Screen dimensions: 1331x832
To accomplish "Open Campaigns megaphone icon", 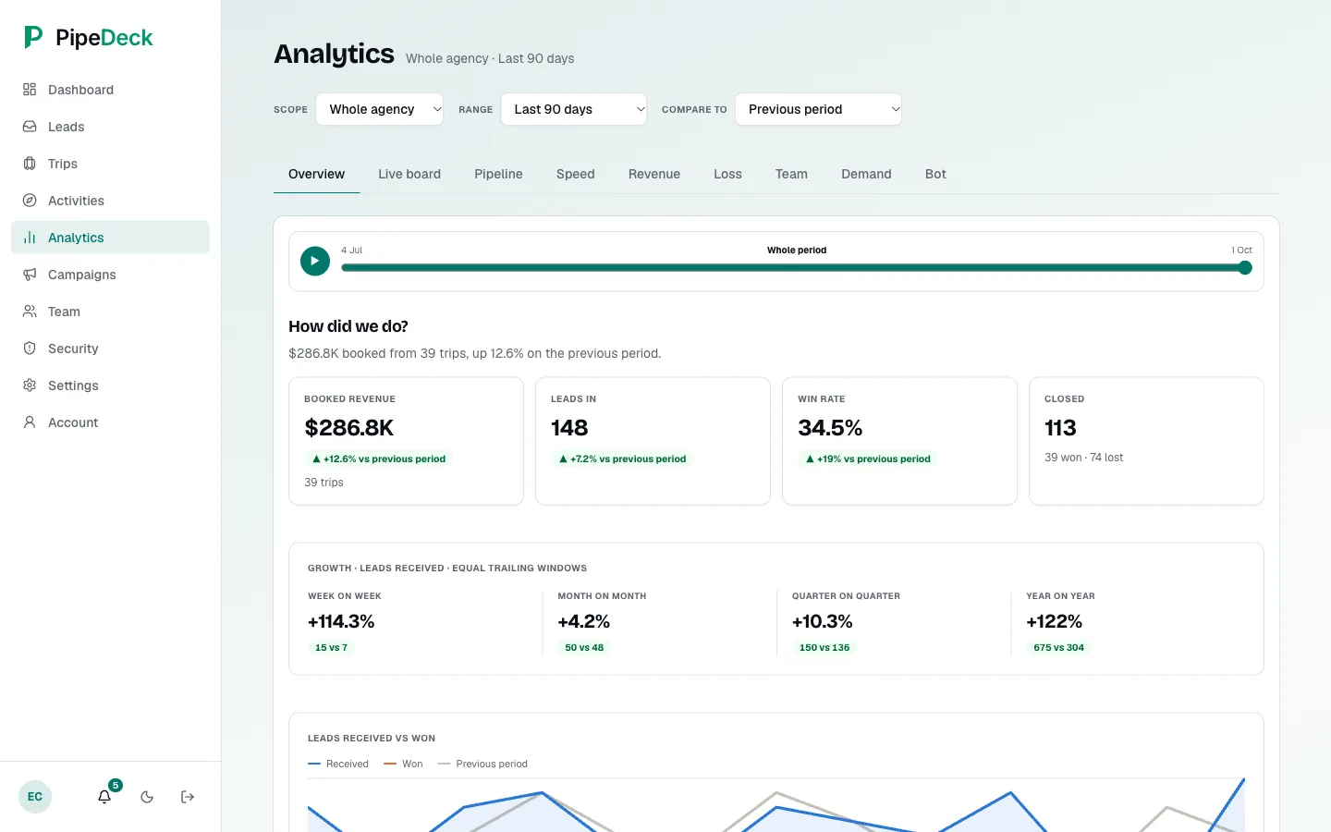I will coord(30,275).
